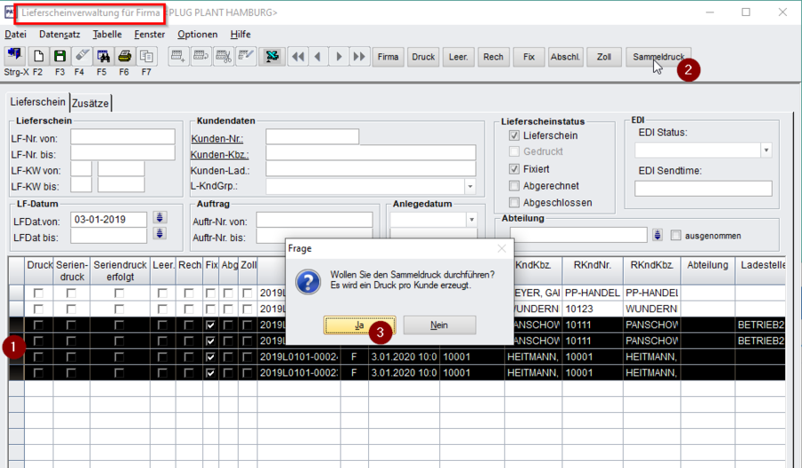Click the green save disk icon (F3)
Image resolution: width=802 pixels, height=468 pixels.
[x=60, y=56]
